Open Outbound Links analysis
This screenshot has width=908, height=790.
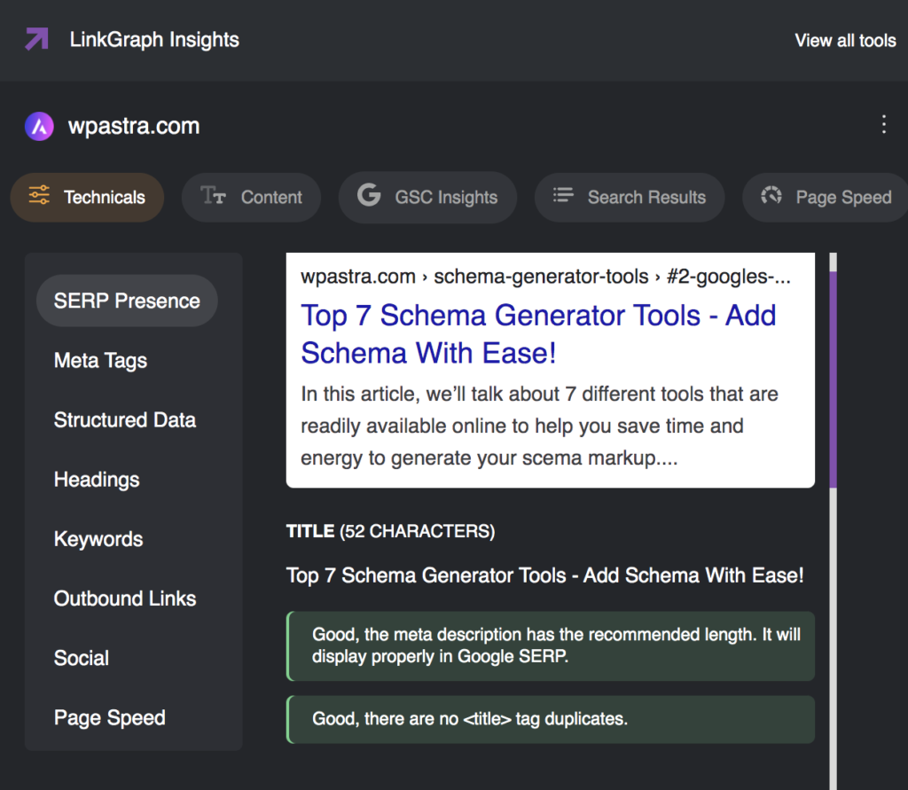[125, 598]
